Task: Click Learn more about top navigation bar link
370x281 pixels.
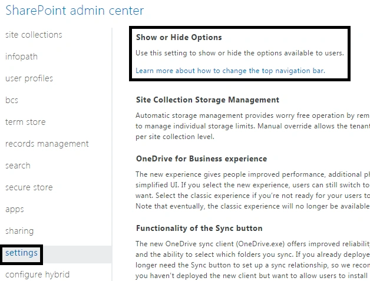Action: coord(230,71)
